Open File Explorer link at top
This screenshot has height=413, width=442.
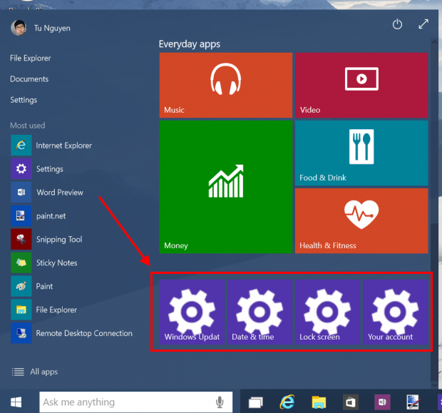[x=31, y=58]
